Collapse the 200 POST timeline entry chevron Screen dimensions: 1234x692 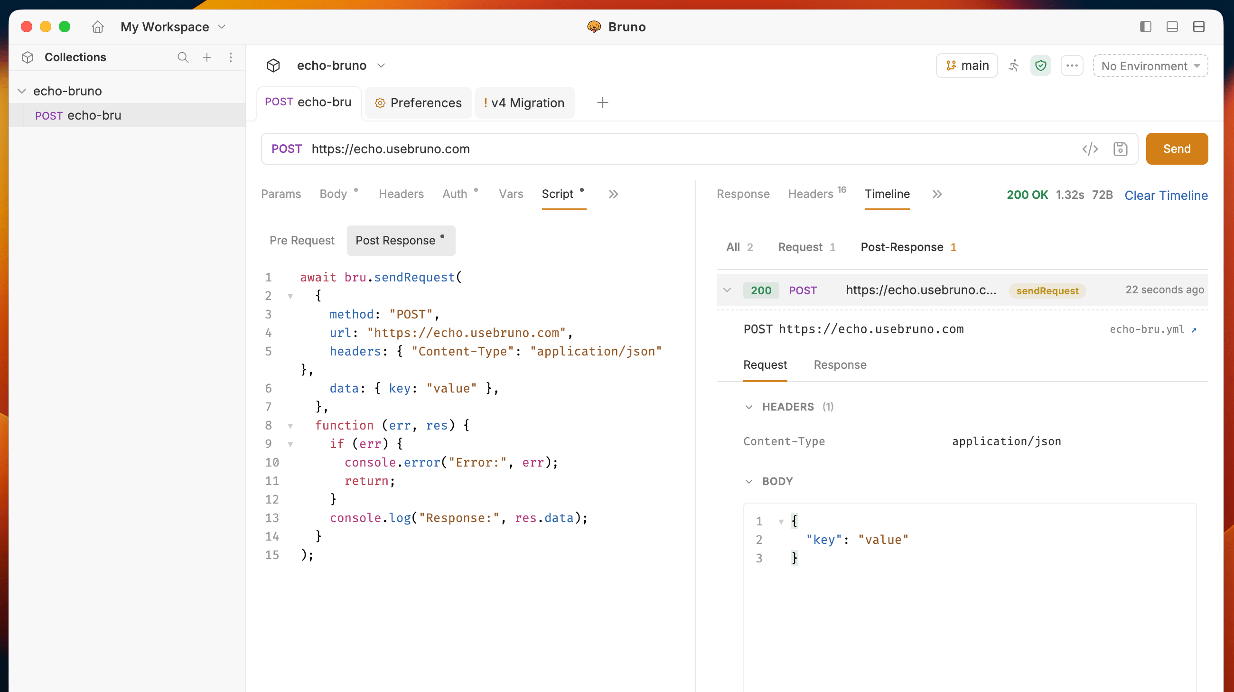pos(727,290)
